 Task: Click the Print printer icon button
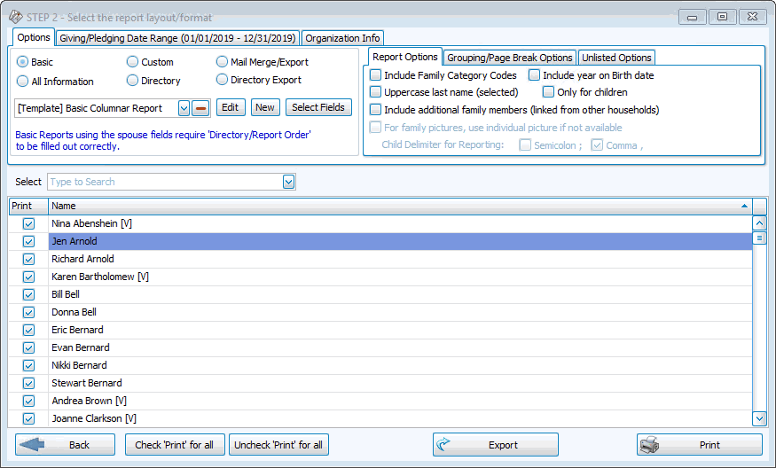(699, 445)
